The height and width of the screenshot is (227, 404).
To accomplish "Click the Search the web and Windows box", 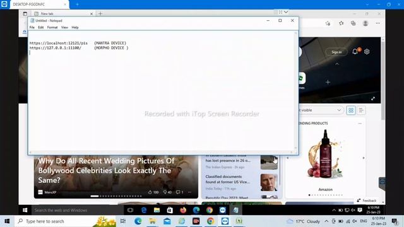I will [x=77, y=210].
